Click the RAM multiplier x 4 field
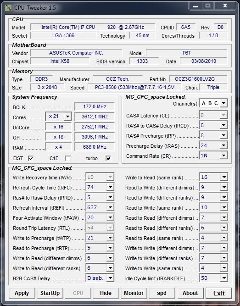 click(x=58, y=147)
